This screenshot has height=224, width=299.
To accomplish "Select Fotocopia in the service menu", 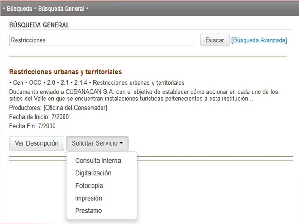I will (x=102, y=186).
